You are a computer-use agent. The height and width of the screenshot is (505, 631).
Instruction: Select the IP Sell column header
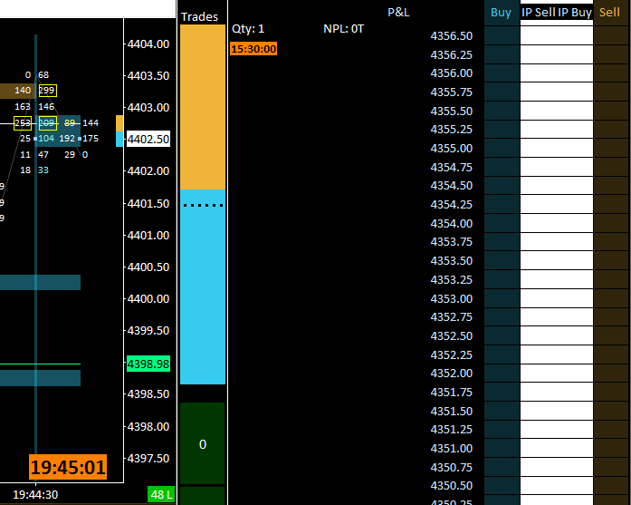pyautogui.click(x=539, y=13)
